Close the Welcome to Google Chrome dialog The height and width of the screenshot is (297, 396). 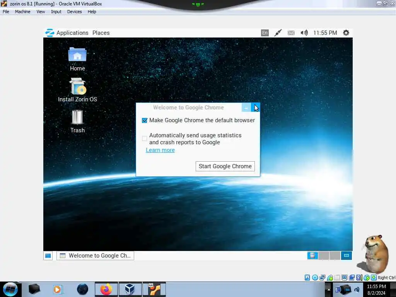click(x=255, y=108)
